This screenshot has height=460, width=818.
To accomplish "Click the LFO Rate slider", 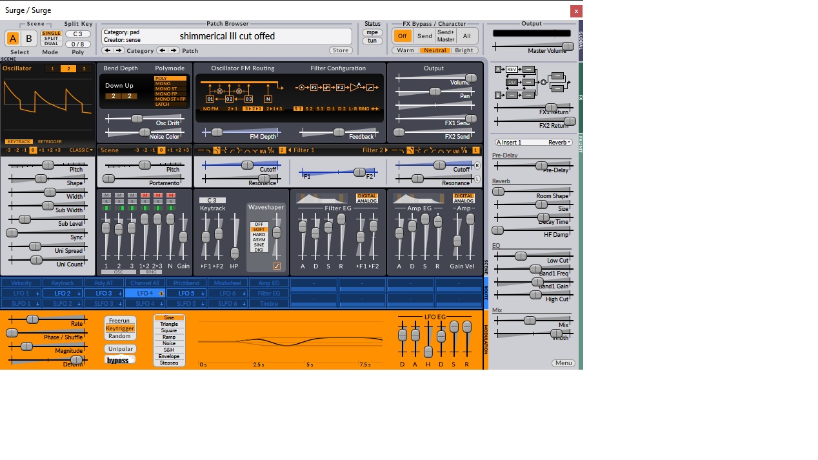I will coord(46,319).
